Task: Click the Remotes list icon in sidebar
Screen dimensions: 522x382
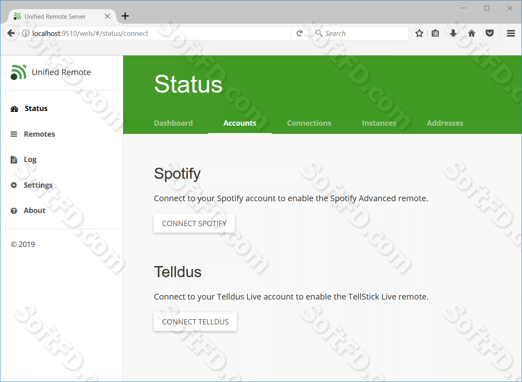Action: pos(14,134)
